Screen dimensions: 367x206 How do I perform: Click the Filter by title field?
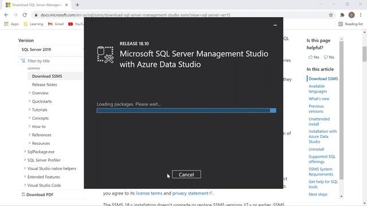point(51,61)
